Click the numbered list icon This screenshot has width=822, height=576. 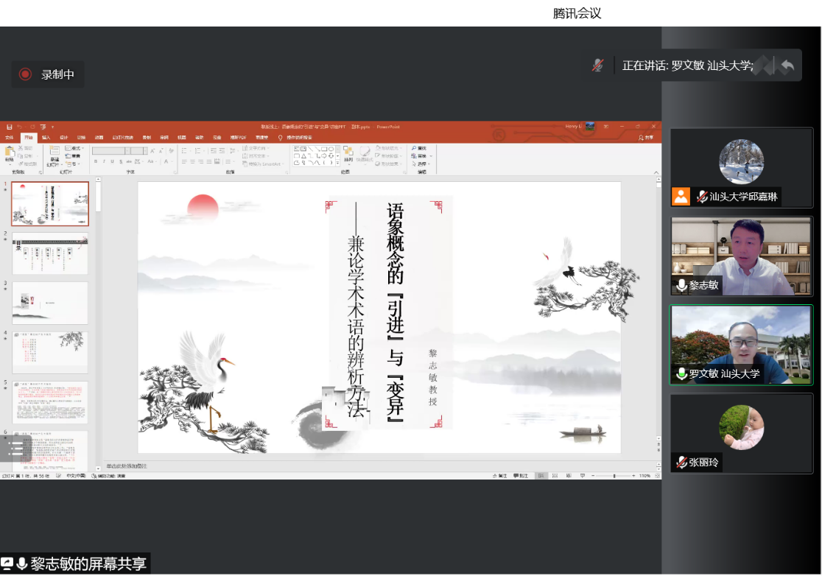coord(197,151)
